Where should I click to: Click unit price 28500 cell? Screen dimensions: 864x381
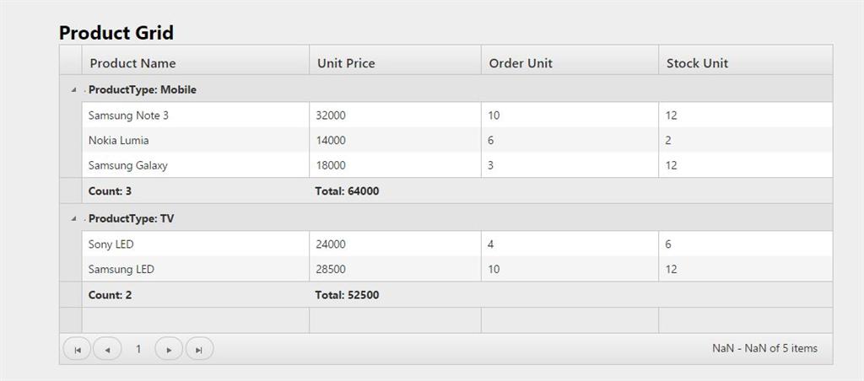pyautogui.click(x=331, y=270)
